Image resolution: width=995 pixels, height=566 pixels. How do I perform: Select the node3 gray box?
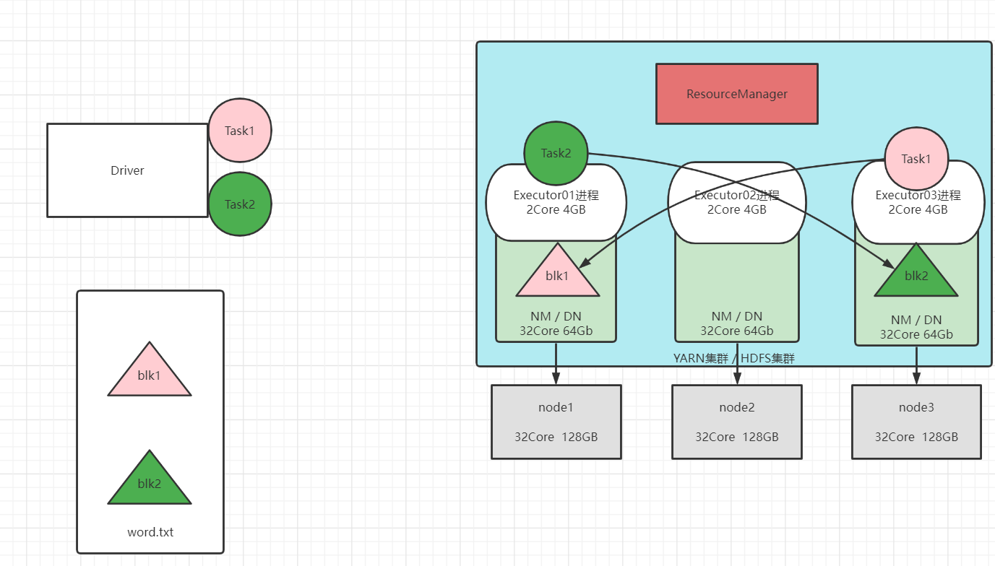(916, 422)
